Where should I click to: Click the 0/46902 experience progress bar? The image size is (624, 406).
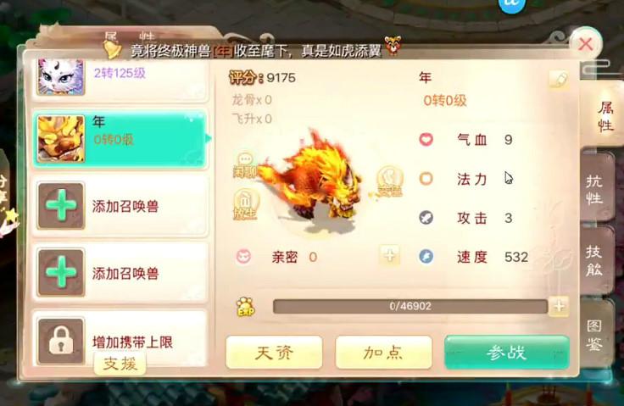(x=409, y=306)
